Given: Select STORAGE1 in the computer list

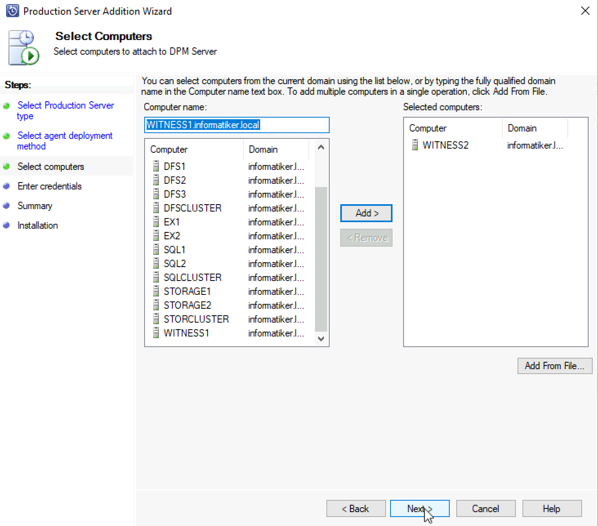Looking at the screenshot, I should pyautogui.click(x=187, y=291).
